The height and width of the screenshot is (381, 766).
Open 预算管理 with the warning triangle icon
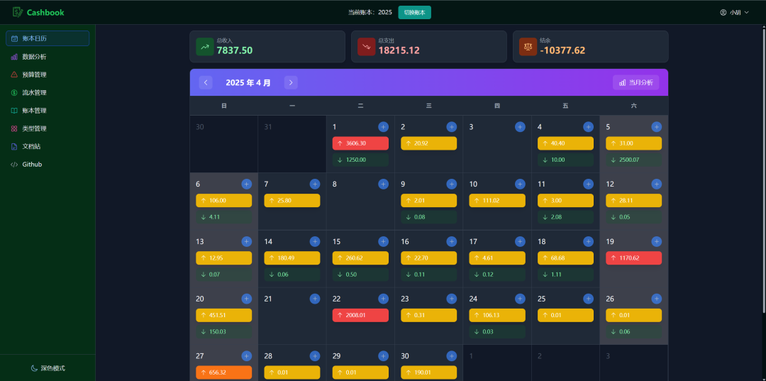33,74
